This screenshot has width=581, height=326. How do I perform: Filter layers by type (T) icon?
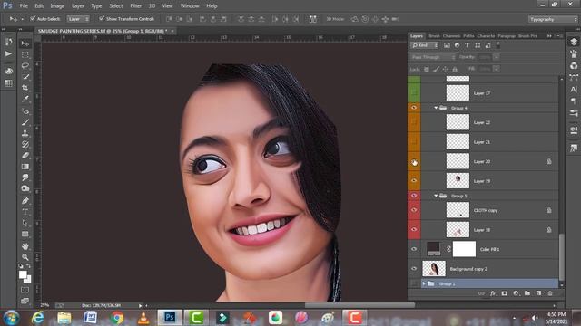tap(468, 45)
